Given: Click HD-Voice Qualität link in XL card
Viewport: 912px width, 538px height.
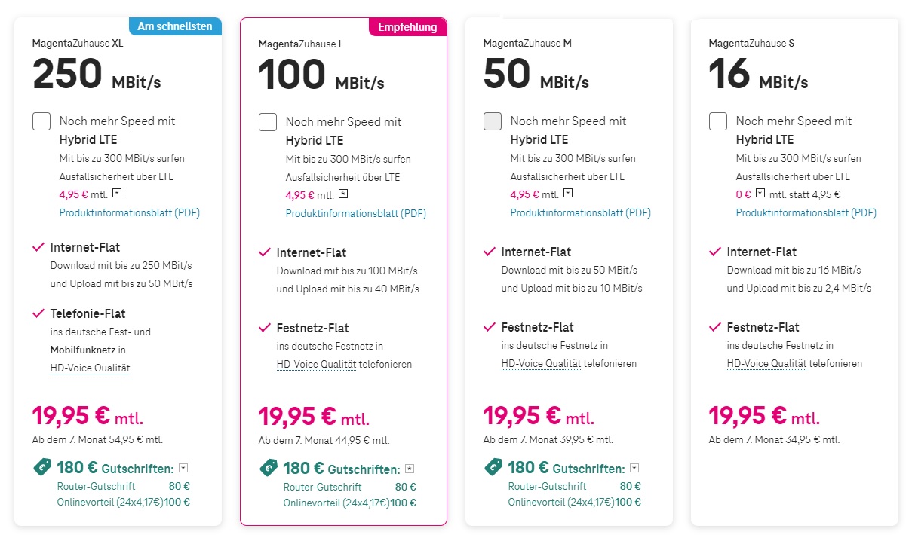Looking at the screenshot, I should 91,368.
